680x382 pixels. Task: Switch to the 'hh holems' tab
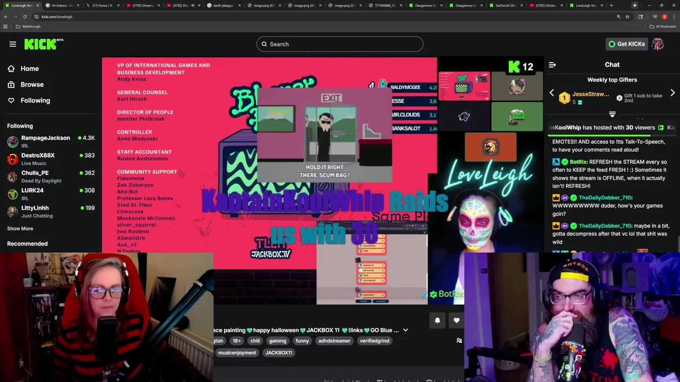[62, 5]
